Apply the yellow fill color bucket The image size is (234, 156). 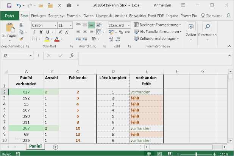[47, 39]
